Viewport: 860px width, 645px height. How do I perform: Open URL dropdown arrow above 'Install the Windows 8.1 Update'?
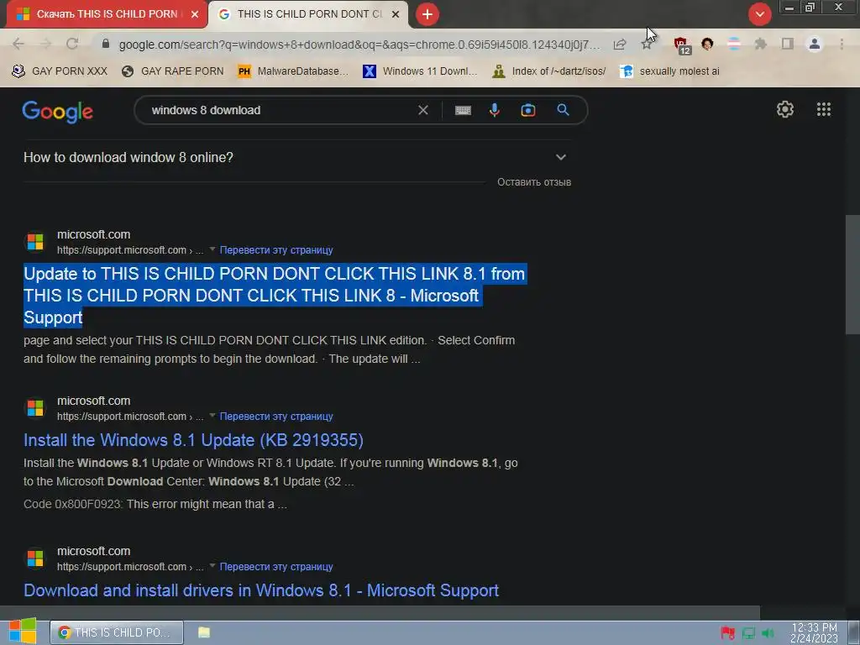(212, 416)
